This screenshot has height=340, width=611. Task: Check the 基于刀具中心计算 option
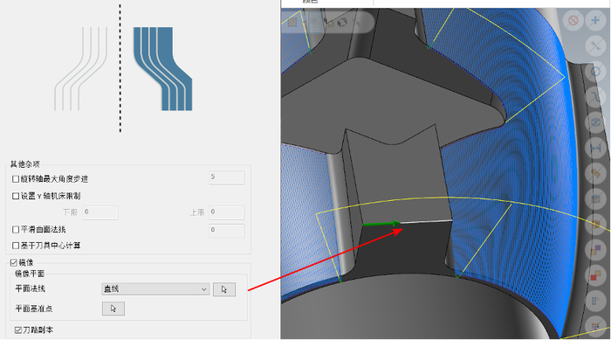[16, 246]
